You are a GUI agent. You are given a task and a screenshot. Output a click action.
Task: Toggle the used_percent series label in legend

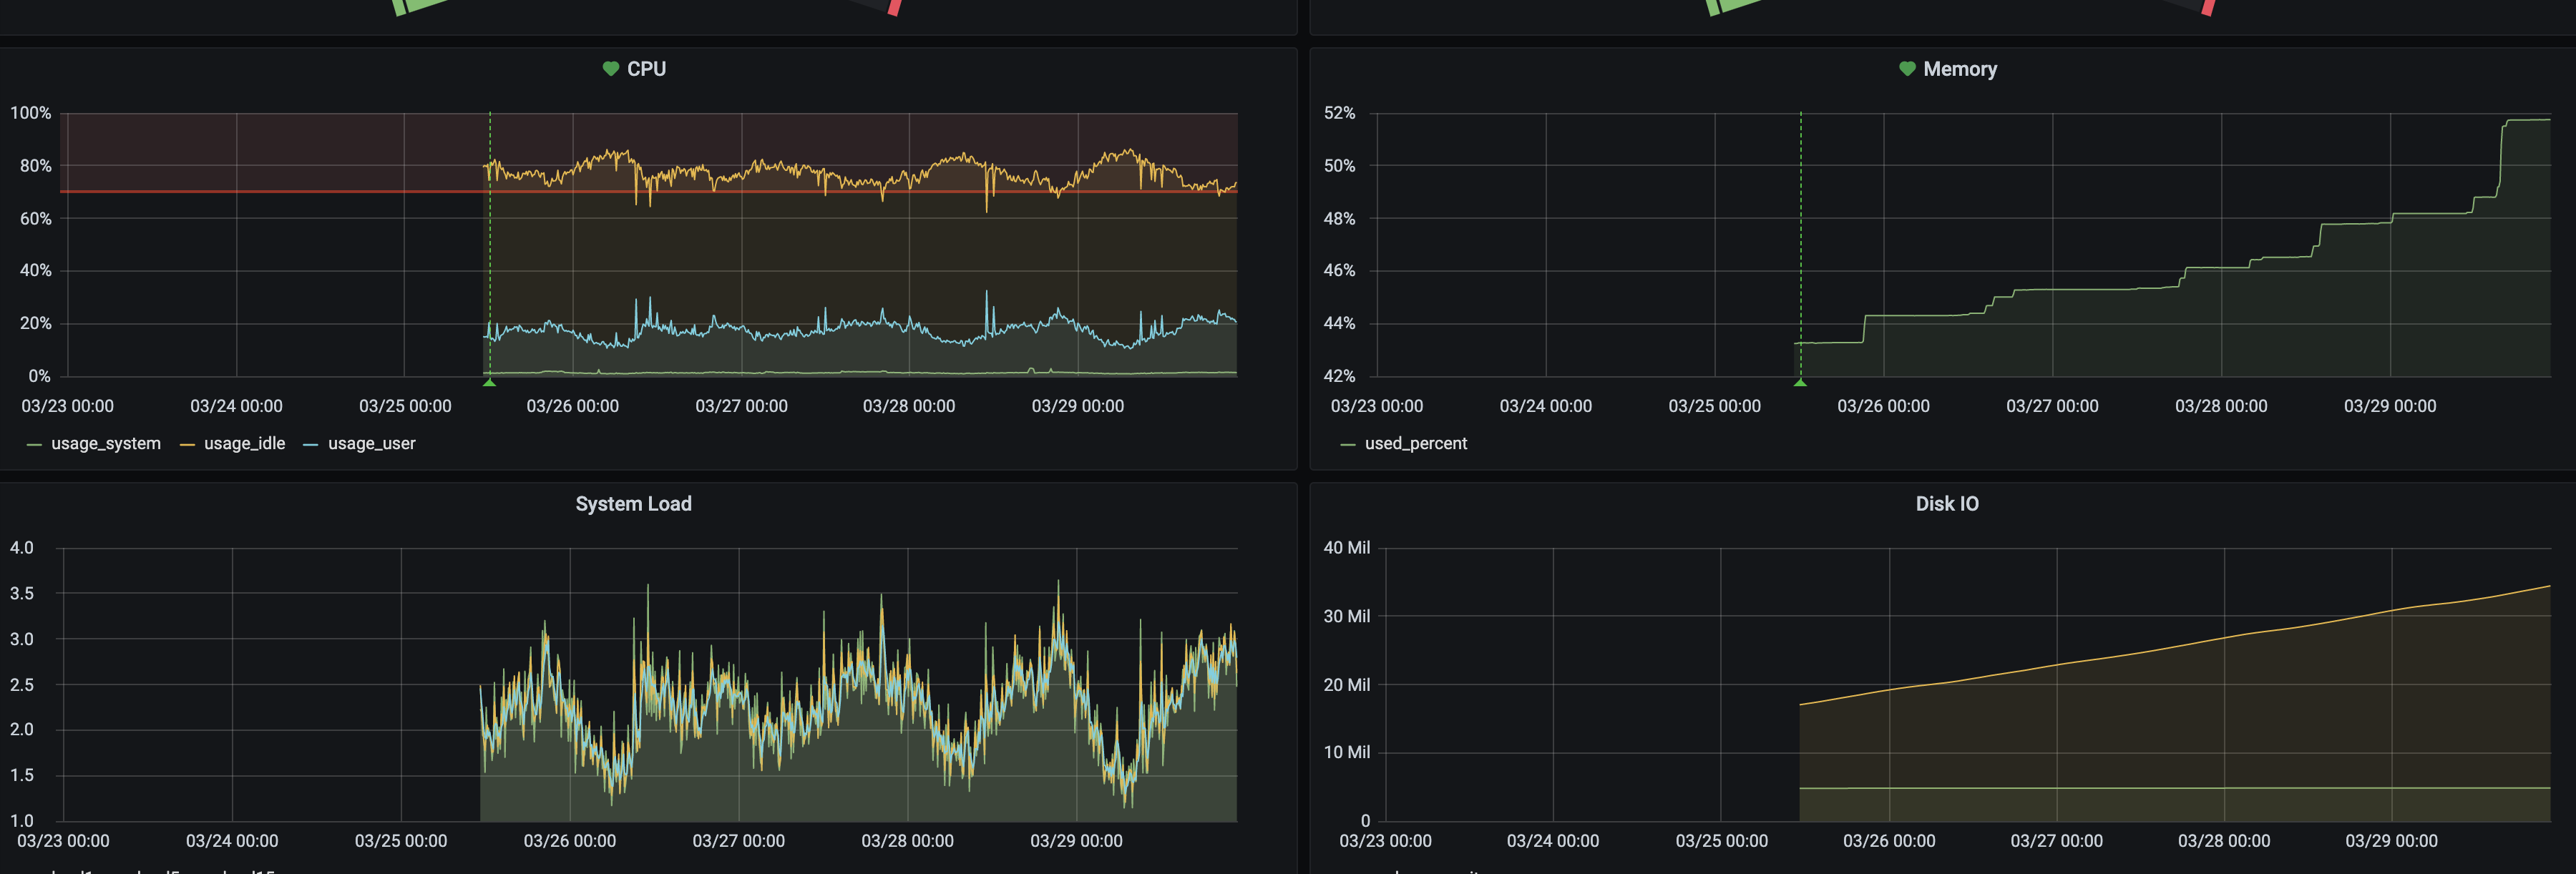click(1416, 444)
